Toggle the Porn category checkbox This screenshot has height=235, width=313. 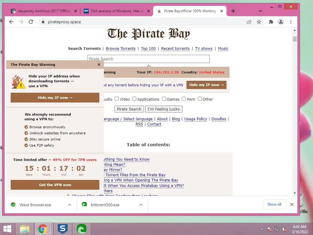click(184, 99)
